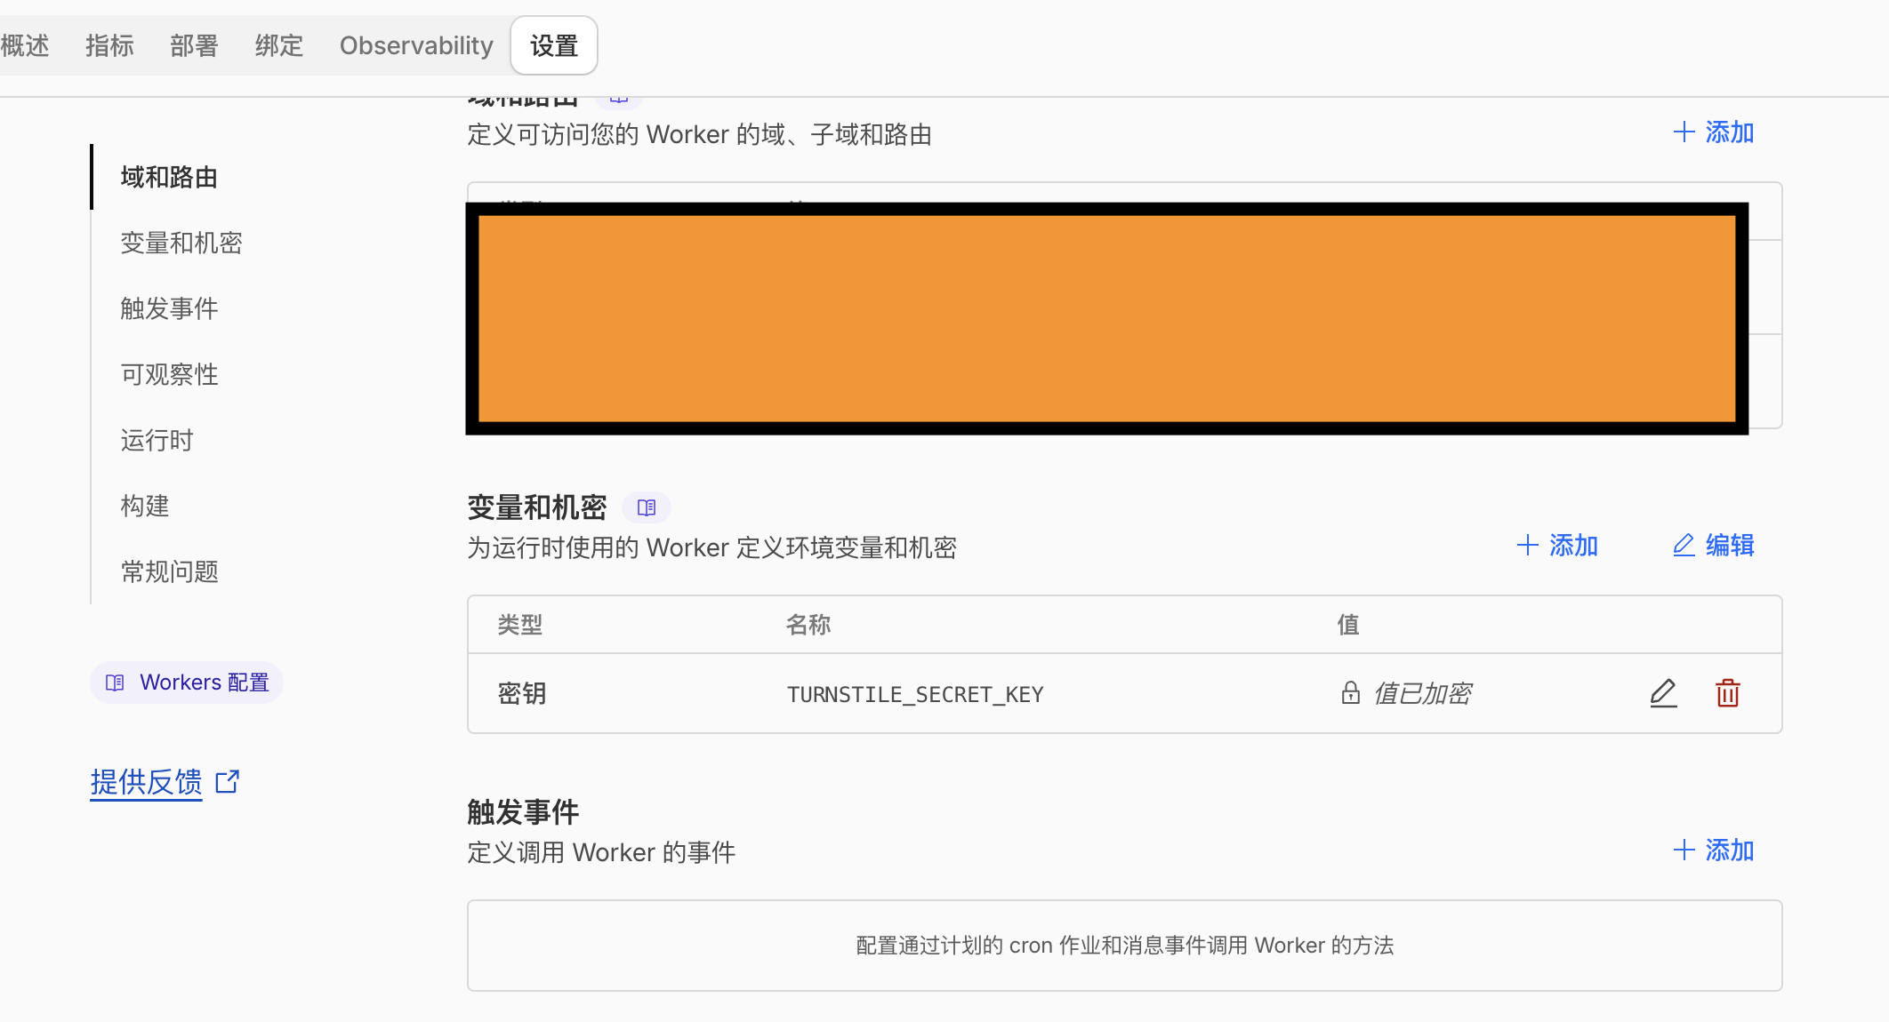
Task: Add a new domain or route
Action: point(1713,132)
